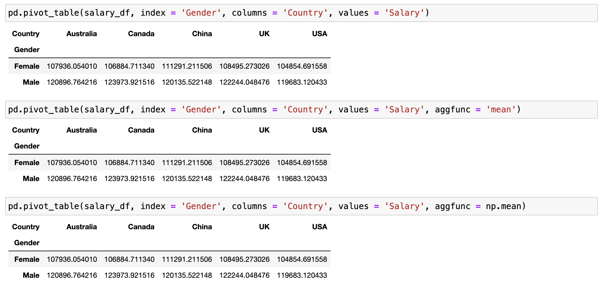This screenshot has width=606, height=288.
Task: Select the UK column header in the first table
Action: pyautogui.click(x=264, y=34)
